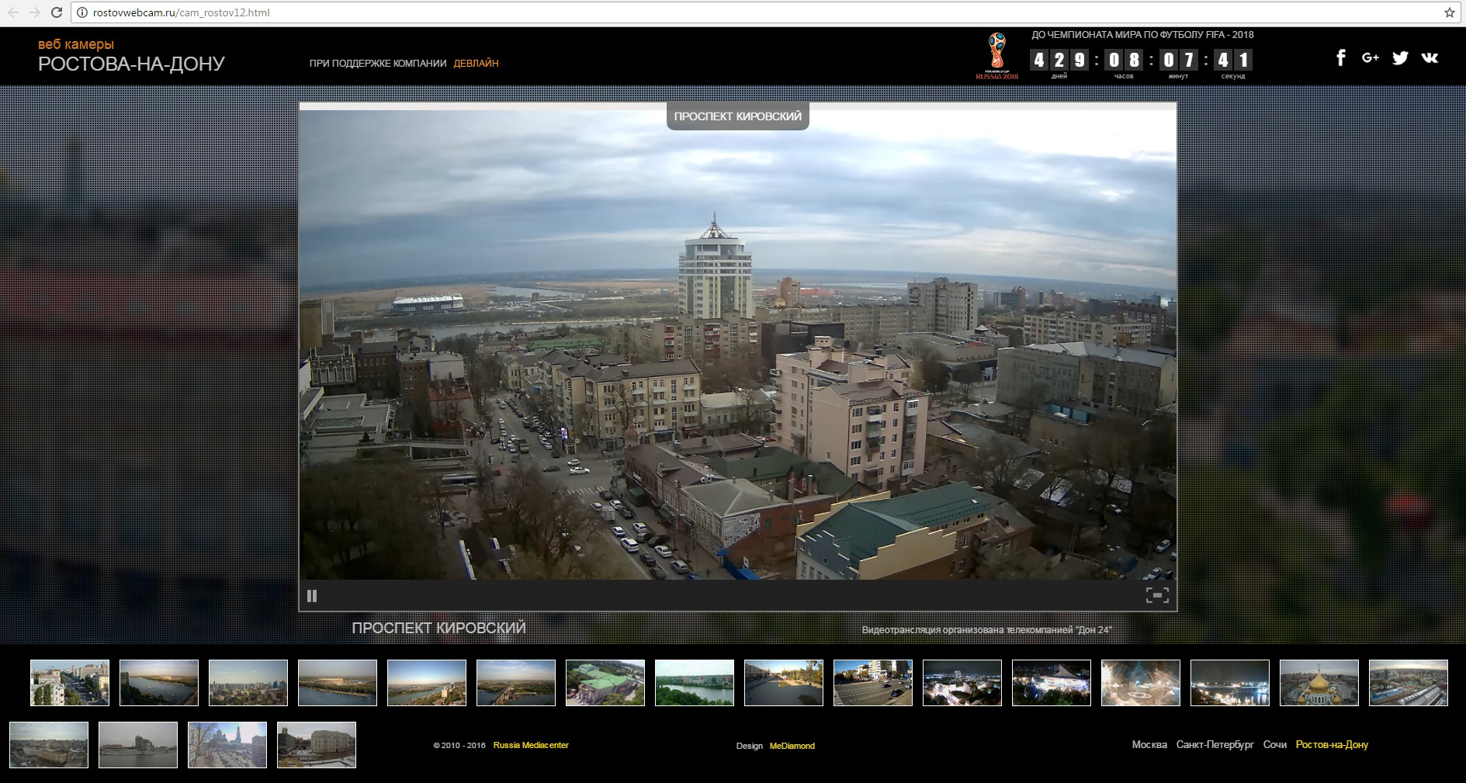Bookmark this page with the star icon
The height and width of the screenshot is (783, 1466).
click(1449, 12)
